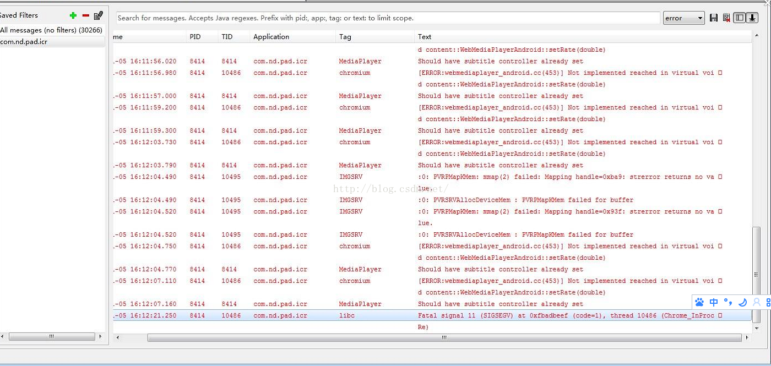The width and height of the screenshot is (771, 366).
Task: Click the saved filters horizontal scrollbar thumb
Action: point(52,336)
